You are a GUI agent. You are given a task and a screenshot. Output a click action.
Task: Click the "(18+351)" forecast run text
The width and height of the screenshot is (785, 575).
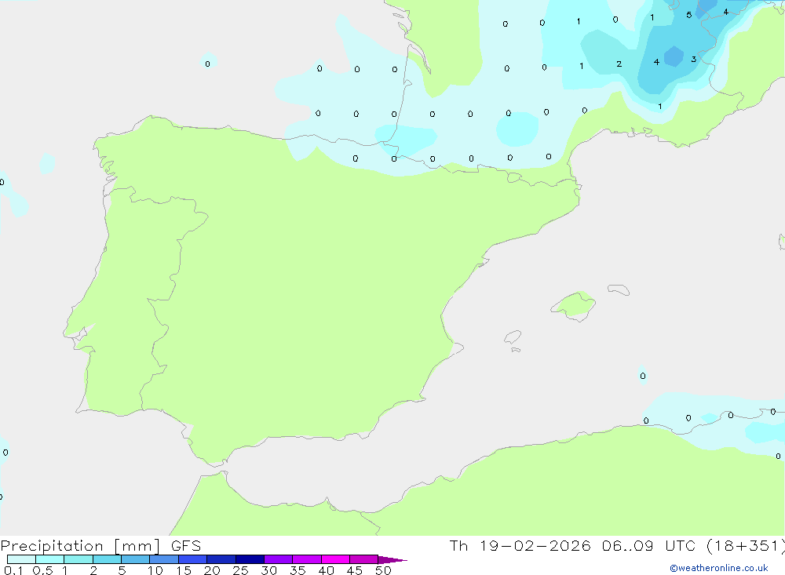746,545
